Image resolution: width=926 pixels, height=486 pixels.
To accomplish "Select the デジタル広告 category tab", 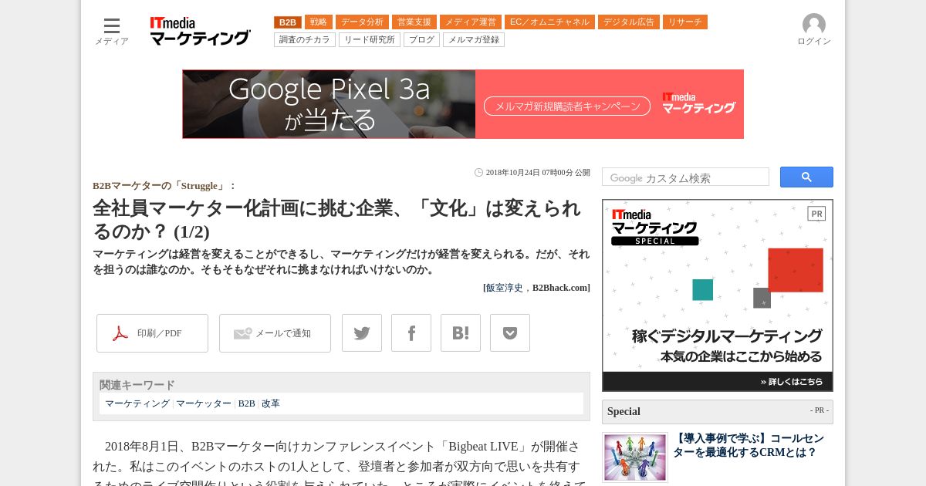I will point(629,22).
